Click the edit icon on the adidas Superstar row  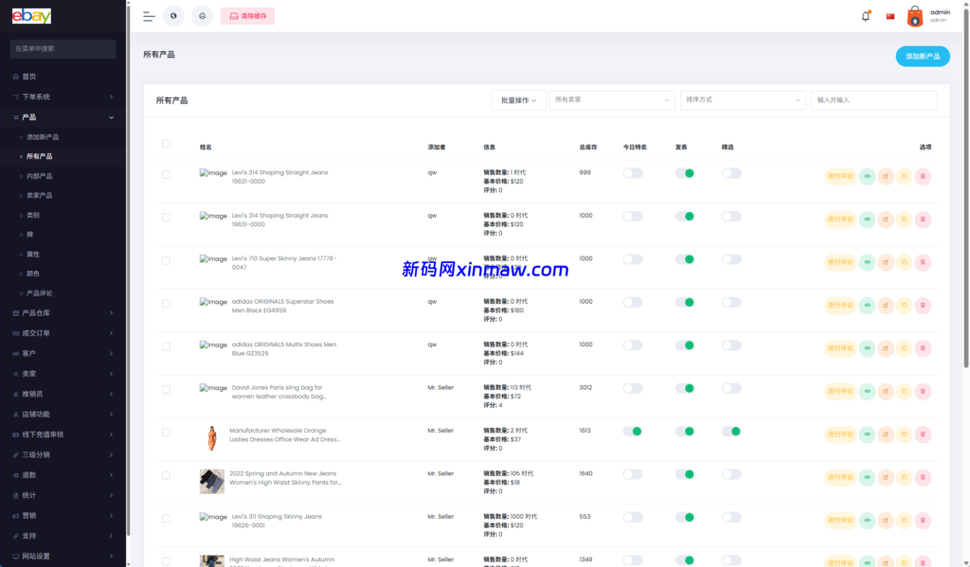[886, 305]
